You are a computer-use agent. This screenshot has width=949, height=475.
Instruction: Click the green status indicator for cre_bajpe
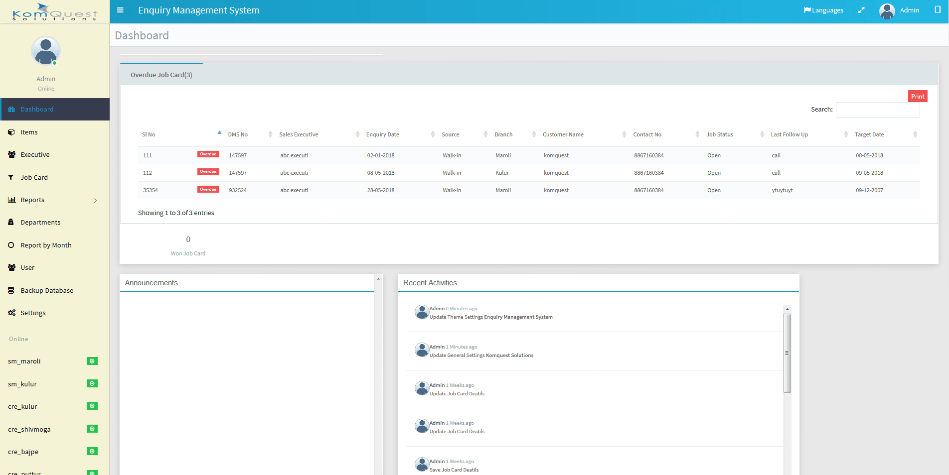pos(92,451)
